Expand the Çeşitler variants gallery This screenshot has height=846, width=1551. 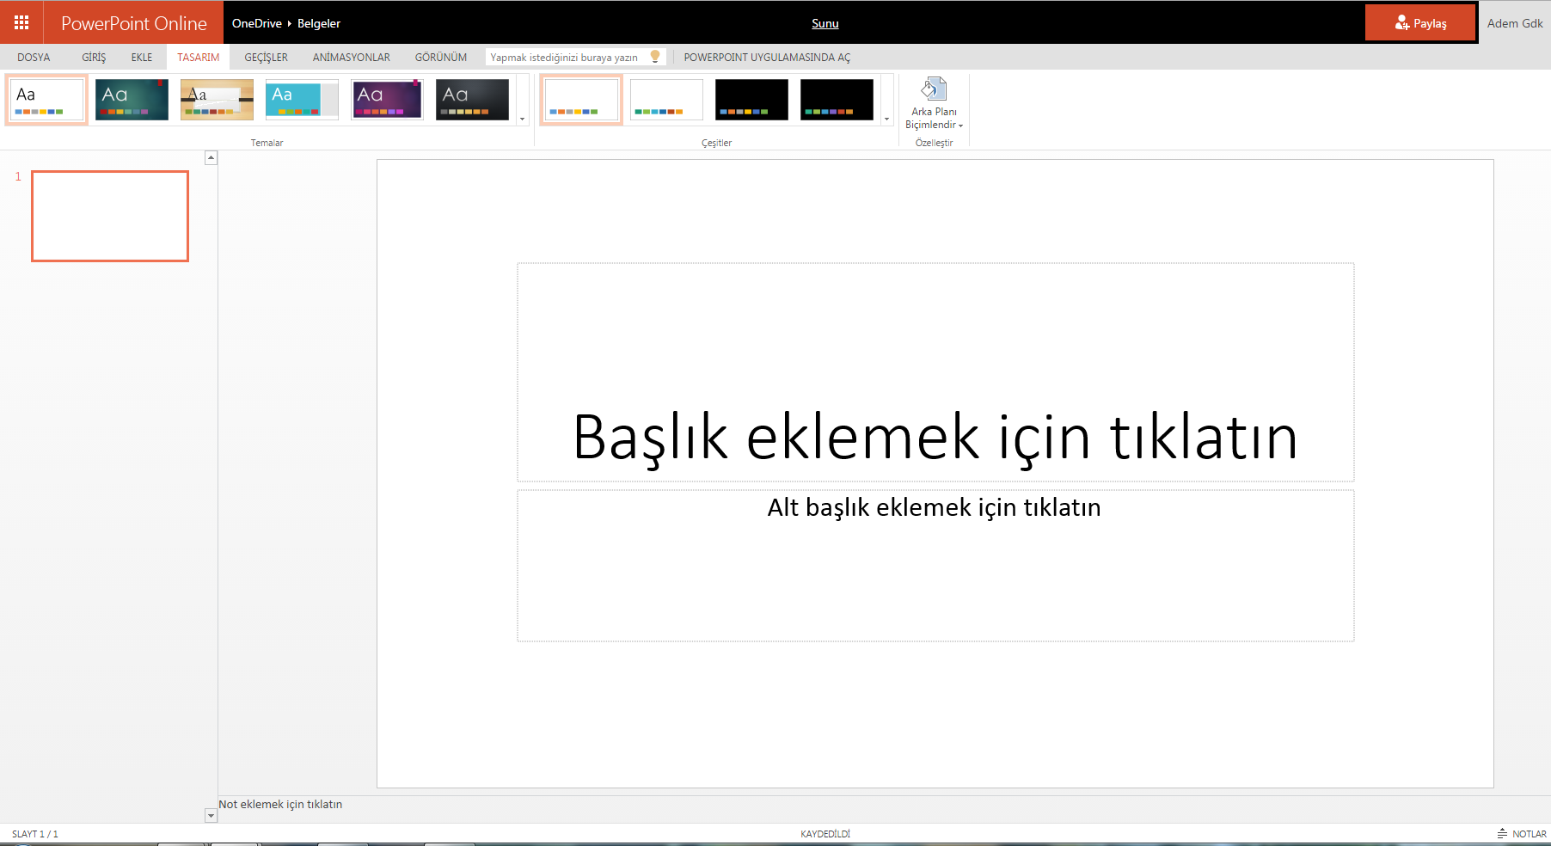(x=886, y=120)
